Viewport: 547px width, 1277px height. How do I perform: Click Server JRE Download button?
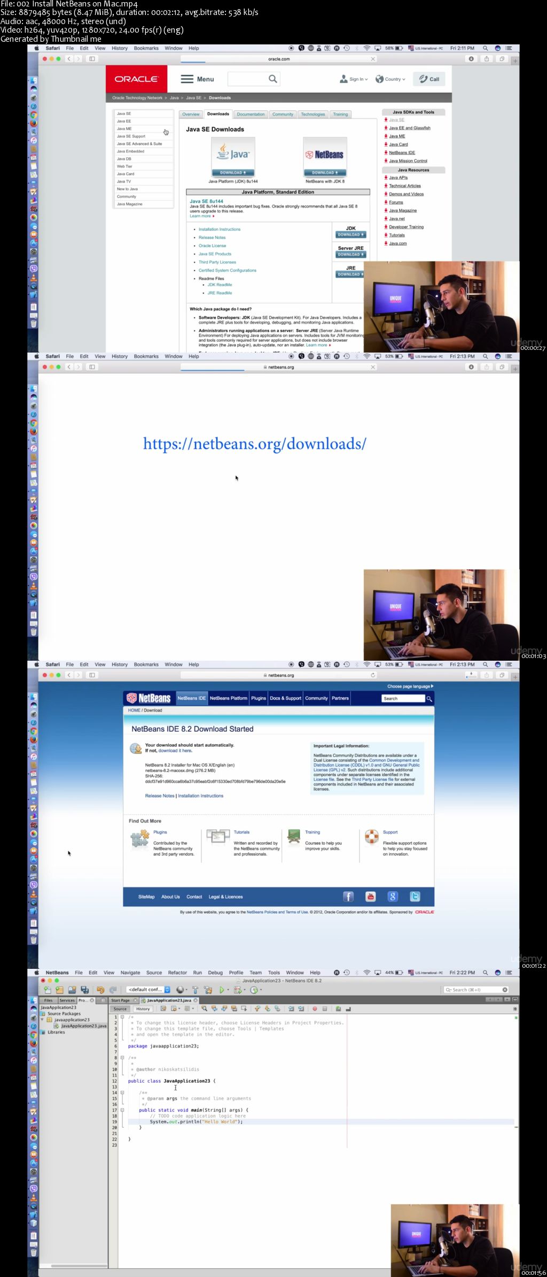point(350,254)
